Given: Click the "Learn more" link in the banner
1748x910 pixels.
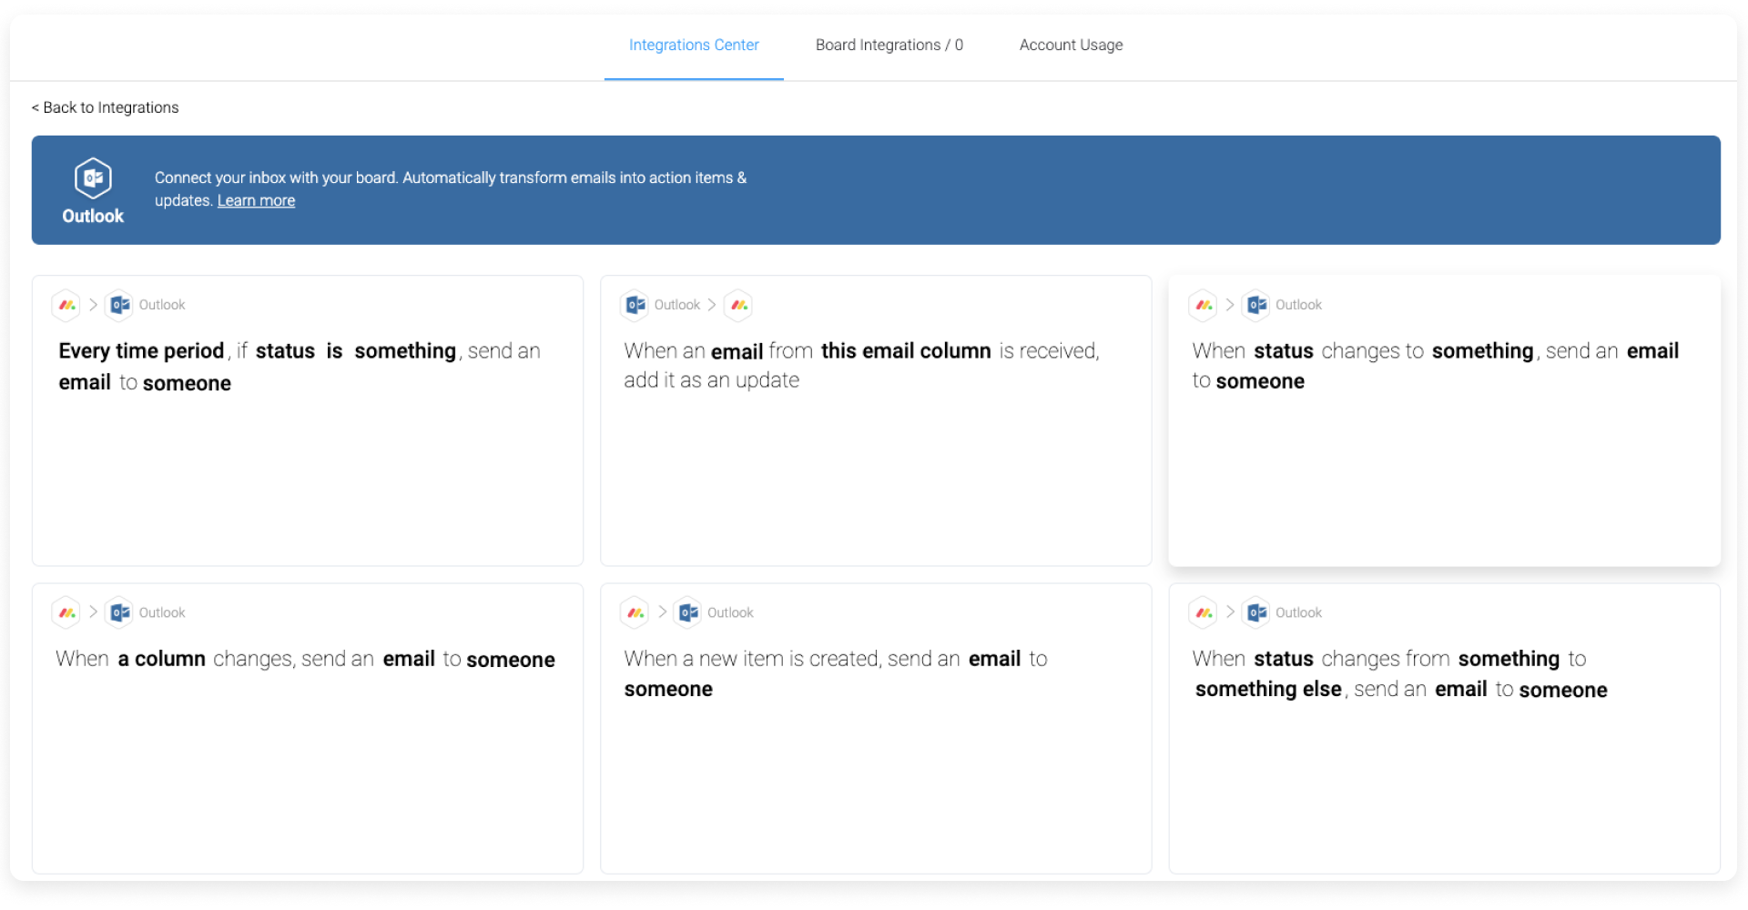Looking at the screenshot, I should click(x=256, y=200).
